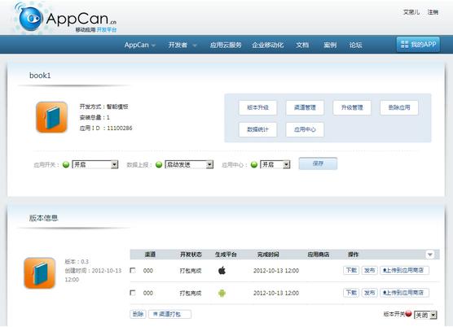
Task: Click the 版本信息 section heading
Action: point(43,218)
